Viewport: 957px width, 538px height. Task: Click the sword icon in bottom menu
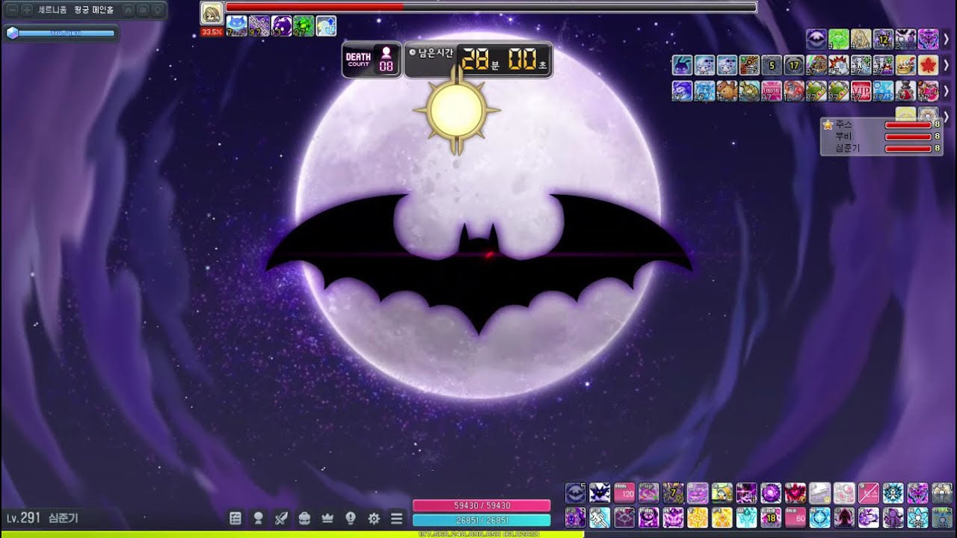(281, 518)
